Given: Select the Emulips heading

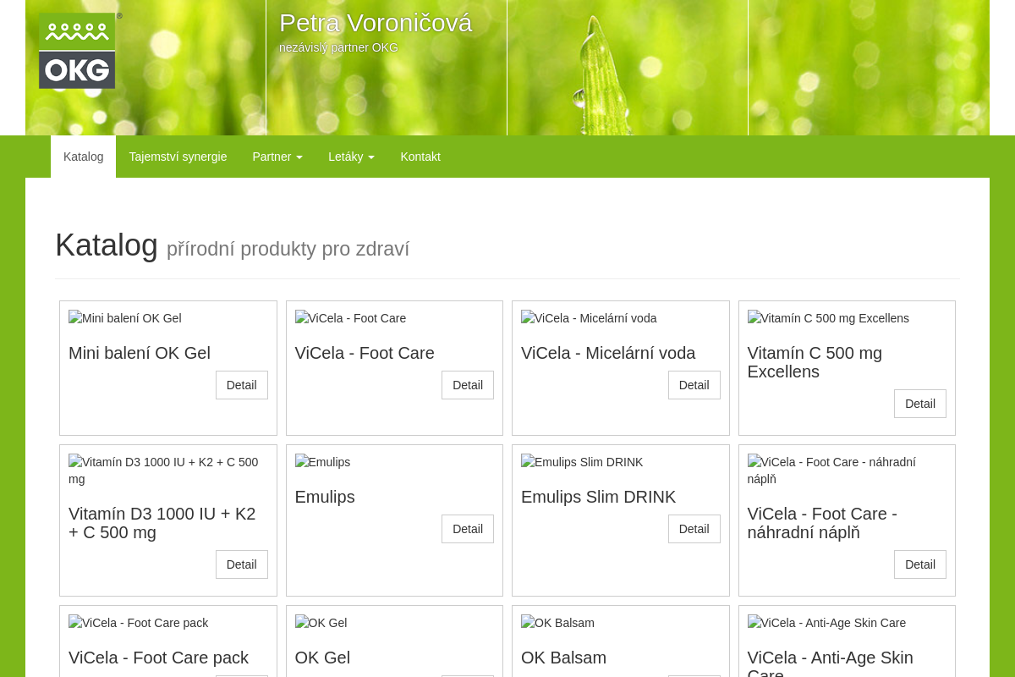Looking at the screenshot, I should (x=325, y=497).
